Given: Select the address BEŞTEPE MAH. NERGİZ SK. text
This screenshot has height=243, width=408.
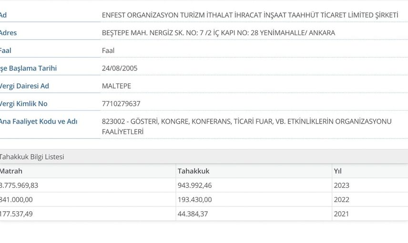Looking at the screenshot, I should coord(219,33).
